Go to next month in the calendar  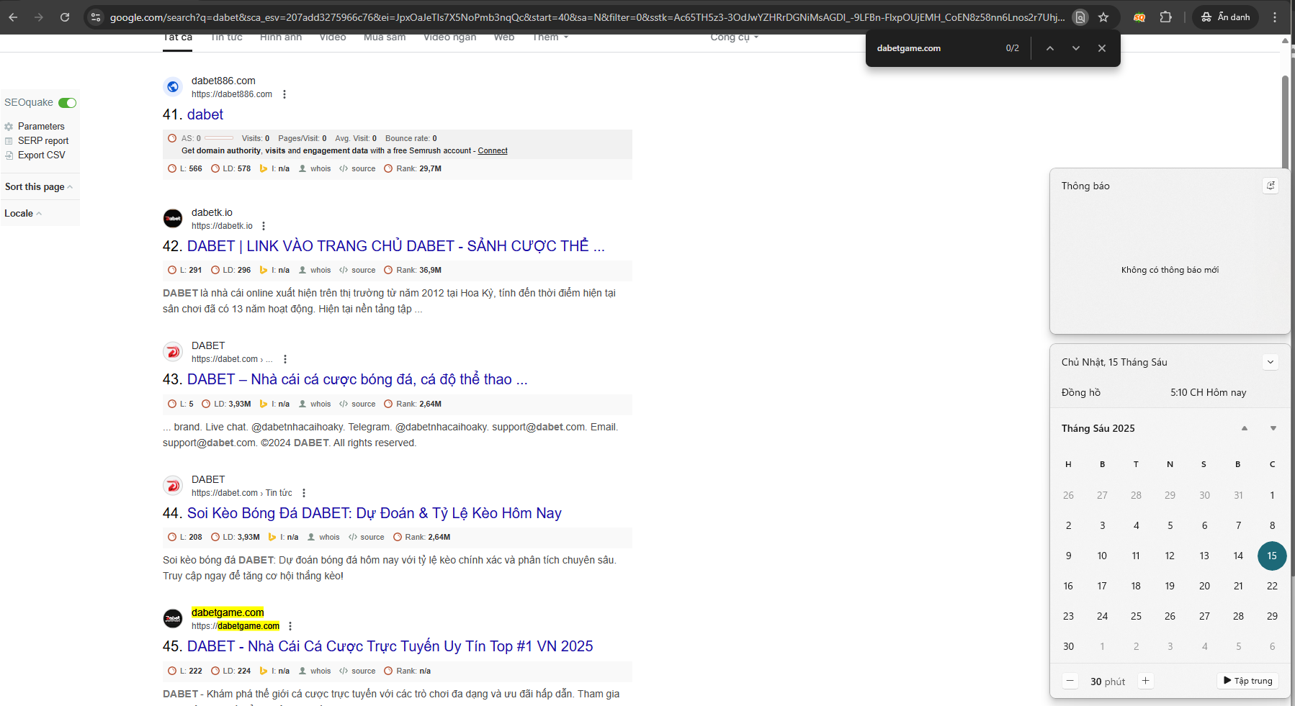(x=1273, y=428)
